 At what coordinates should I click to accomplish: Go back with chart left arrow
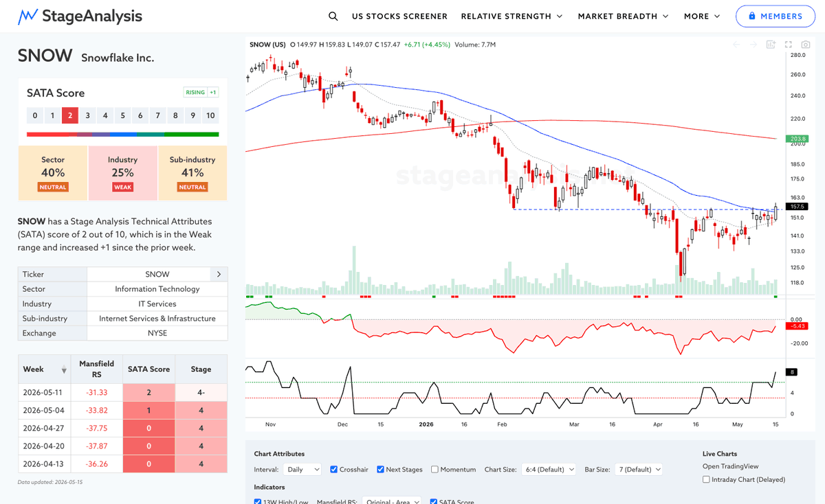tap(736, 45)
